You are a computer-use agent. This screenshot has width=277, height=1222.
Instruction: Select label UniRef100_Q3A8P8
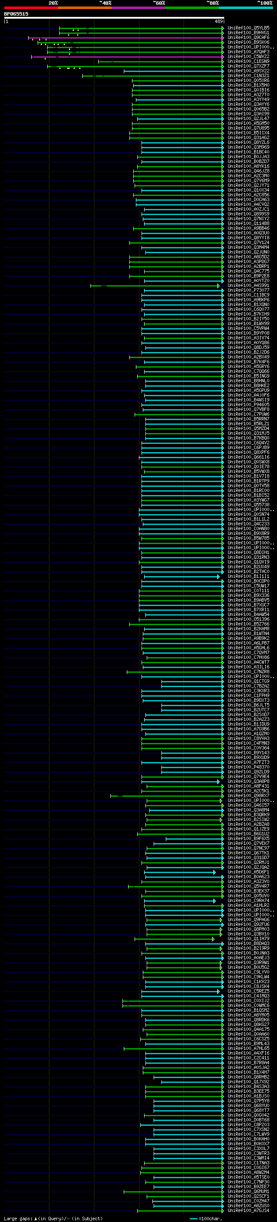(248, 781)
